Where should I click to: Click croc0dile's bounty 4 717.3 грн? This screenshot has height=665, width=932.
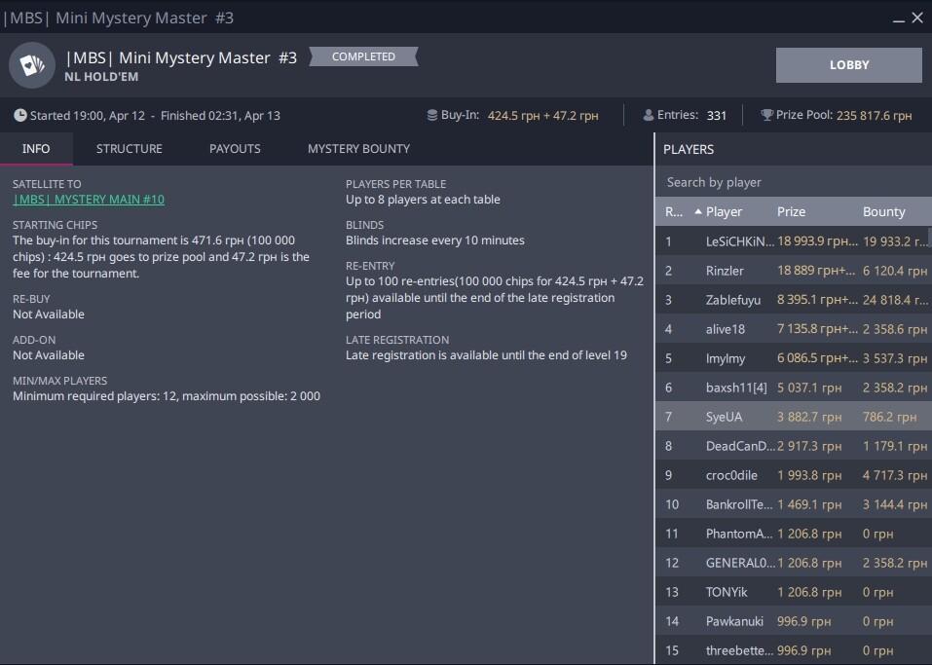(x=895, y=475)
